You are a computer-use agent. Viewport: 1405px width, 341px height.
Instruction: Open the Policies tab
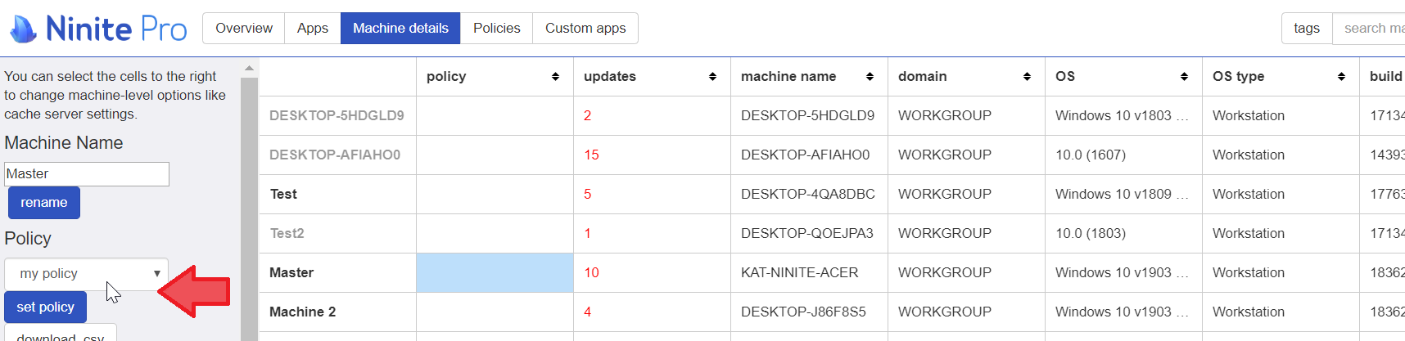pyautogui.click(x=496, y=28)
